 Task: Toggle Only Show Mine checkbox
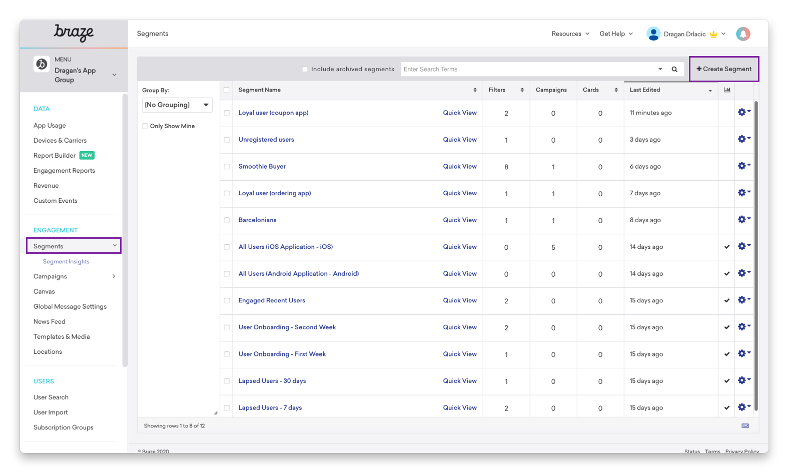(x=145, y=126)
